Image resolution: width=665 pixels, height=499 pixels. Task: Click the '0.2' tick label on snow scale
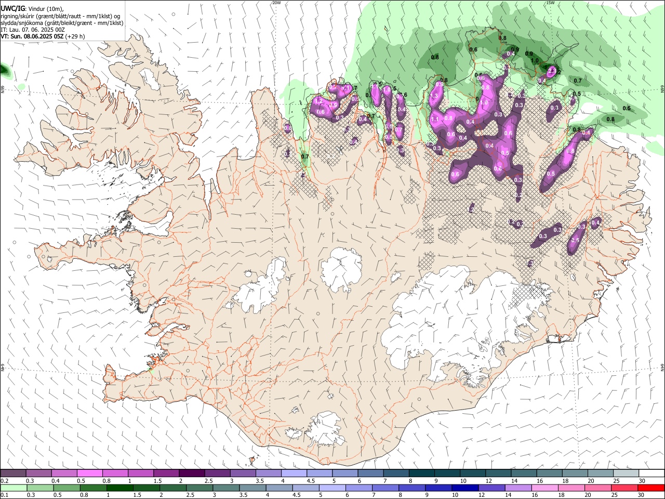[5, 481]
